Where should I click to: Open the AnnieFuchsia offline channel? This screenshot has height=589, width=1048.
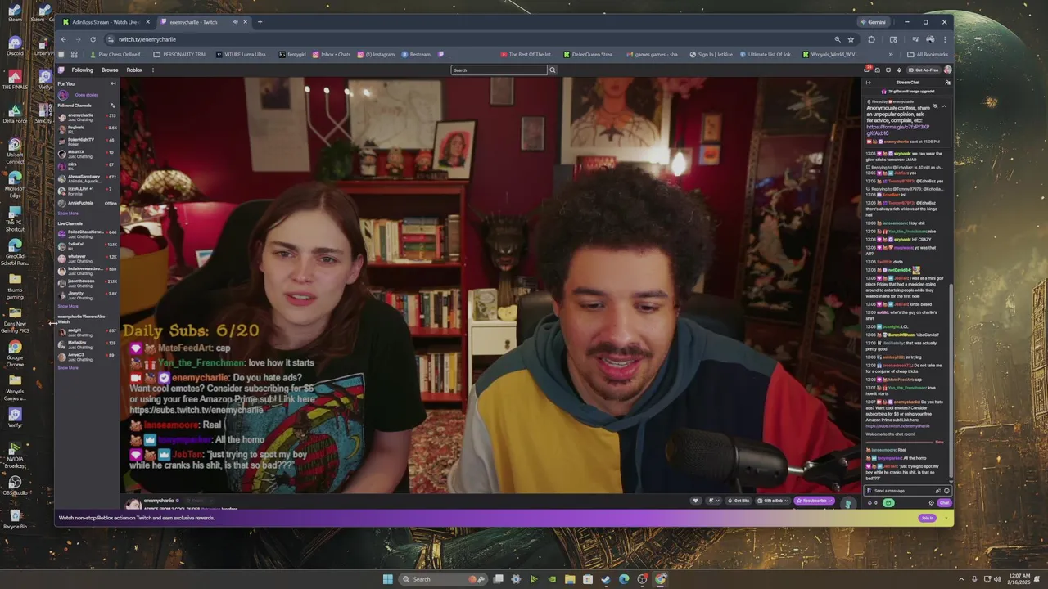(x=87, y=203)
